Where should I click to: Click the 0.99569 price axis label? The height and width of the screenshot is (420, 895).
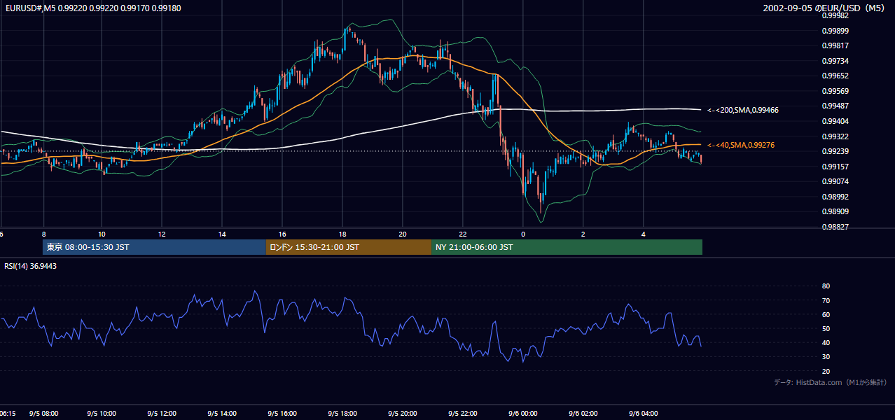pyautogui.click(x=835, y=91)
